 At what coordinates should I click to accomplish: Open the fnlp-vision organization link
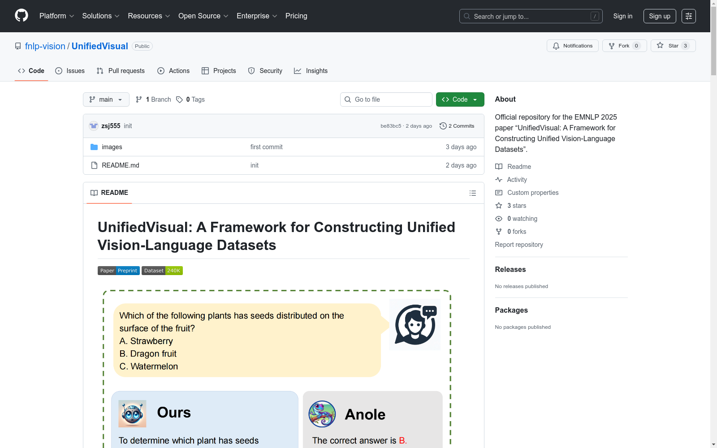click(45, 46)
